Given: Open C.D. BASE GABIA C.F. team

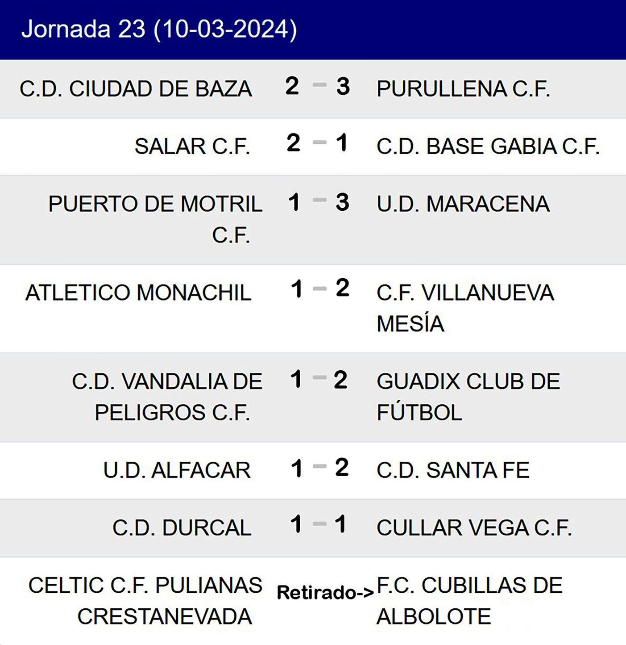Looking at the screenshot, I should click(488, 147).
